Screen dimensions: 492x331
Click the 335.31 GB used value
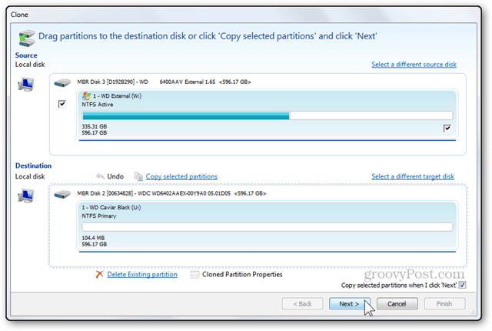pos(94,126)
